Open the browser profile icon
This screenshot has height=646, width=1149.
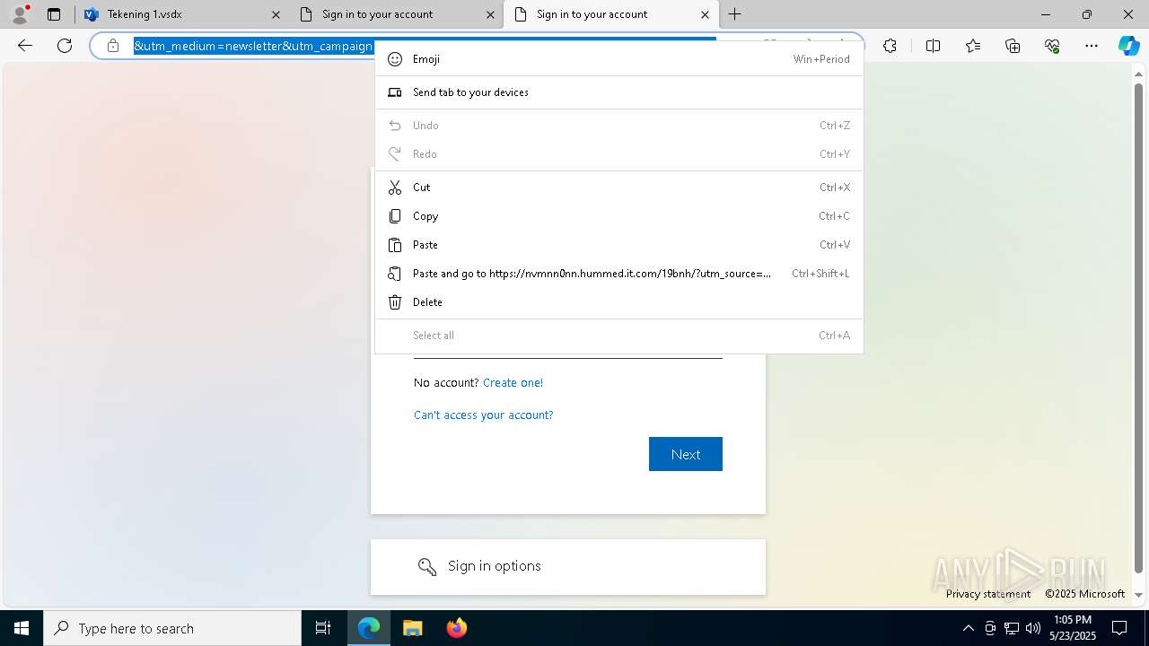coord(20,13)
